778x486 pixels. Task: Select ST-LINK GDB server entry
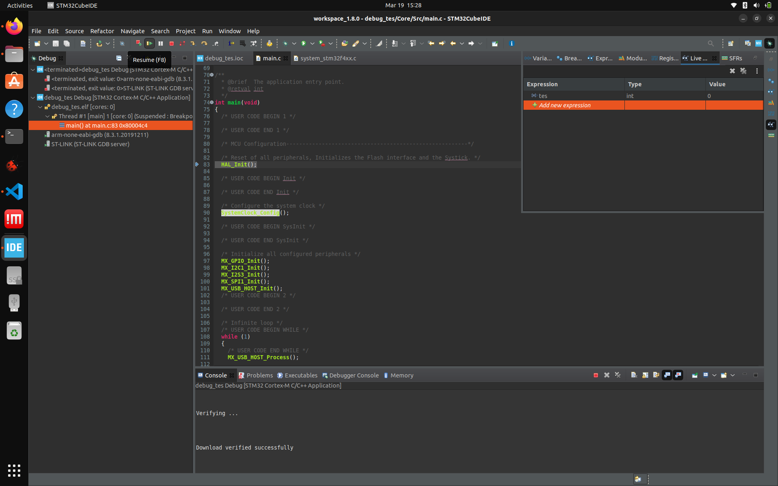90,144
